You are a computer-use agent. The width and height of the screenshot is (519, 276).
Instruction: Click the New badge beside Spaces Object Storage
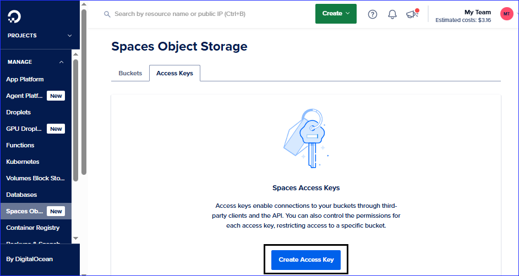56,211
